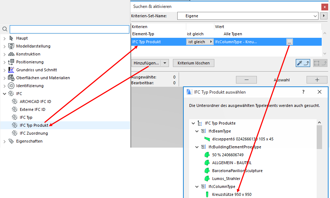Click the Externe IFC ID icon
The width and height of the screenshot is (330, 198).
(x=14, y=109)
